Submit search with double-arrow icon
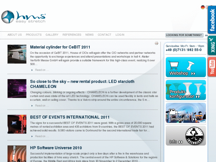 pyautogui.click(x=206, y=35)
